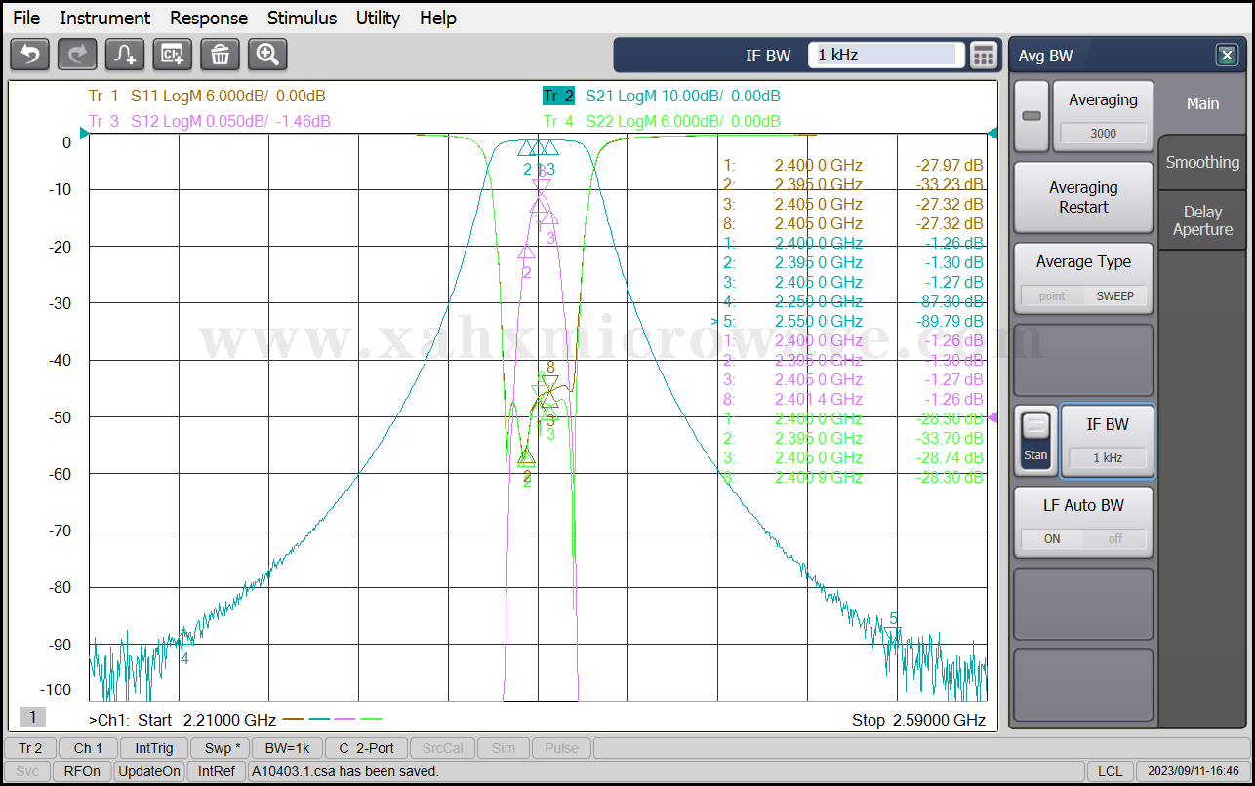Click the LCL indicator
1255x786 pixels.
pos(1110,771)
